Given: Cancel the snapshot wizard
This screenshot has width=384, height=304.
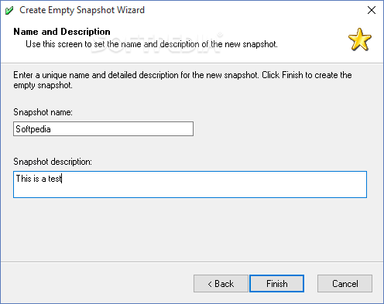Looking at the screenshot, I should pyautogui.click(x=345, y=284).
